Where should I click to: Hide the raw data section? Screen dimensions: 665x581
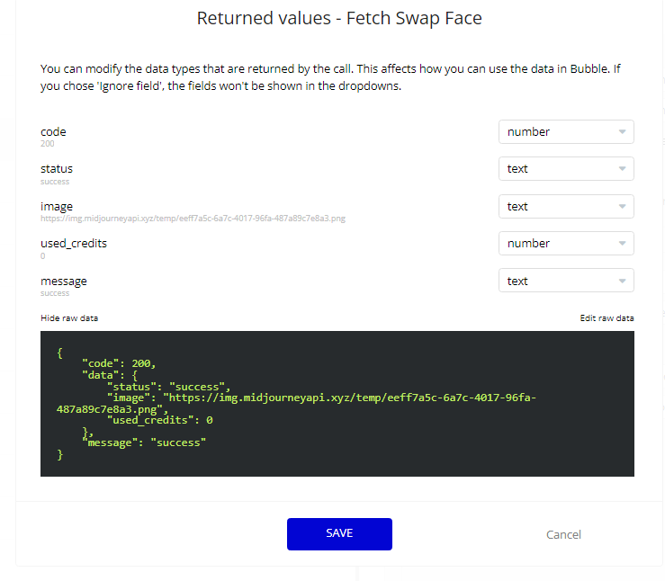(x=69, y=318)
